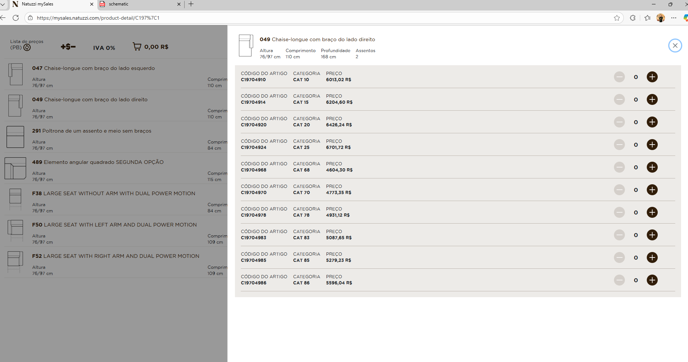Click minus button for CAT 78 row

619,212
